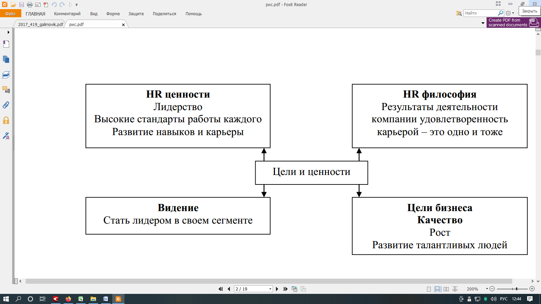
Task: Open search settings gear dropdown
Action: pyautogui.click(x=510, y=13)
